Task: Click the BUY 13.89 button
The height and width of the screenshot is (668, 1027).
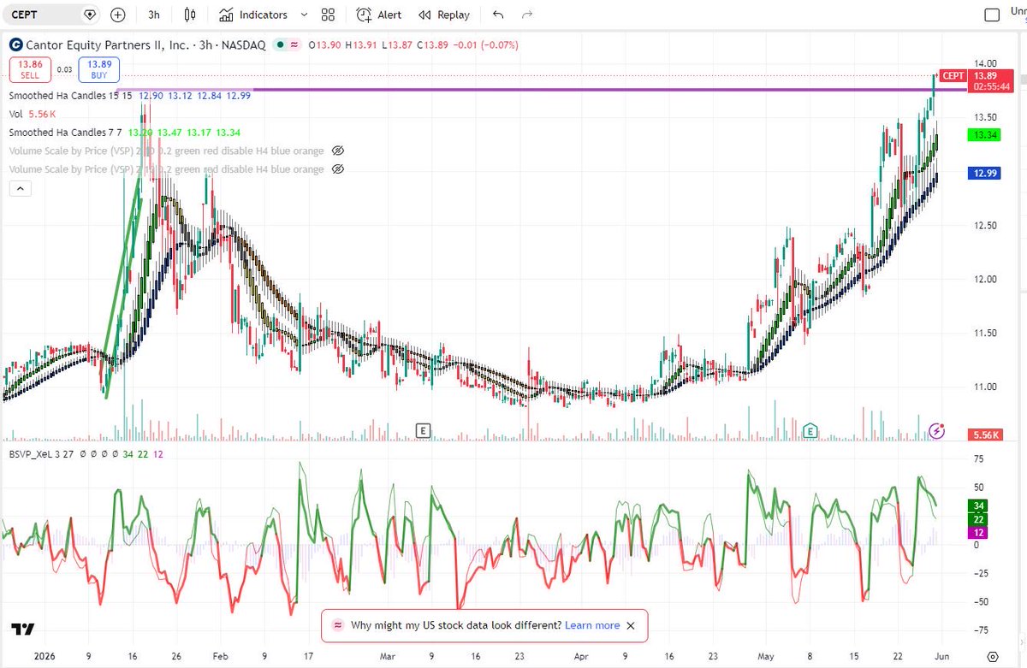Action: [x=98, y=70]
